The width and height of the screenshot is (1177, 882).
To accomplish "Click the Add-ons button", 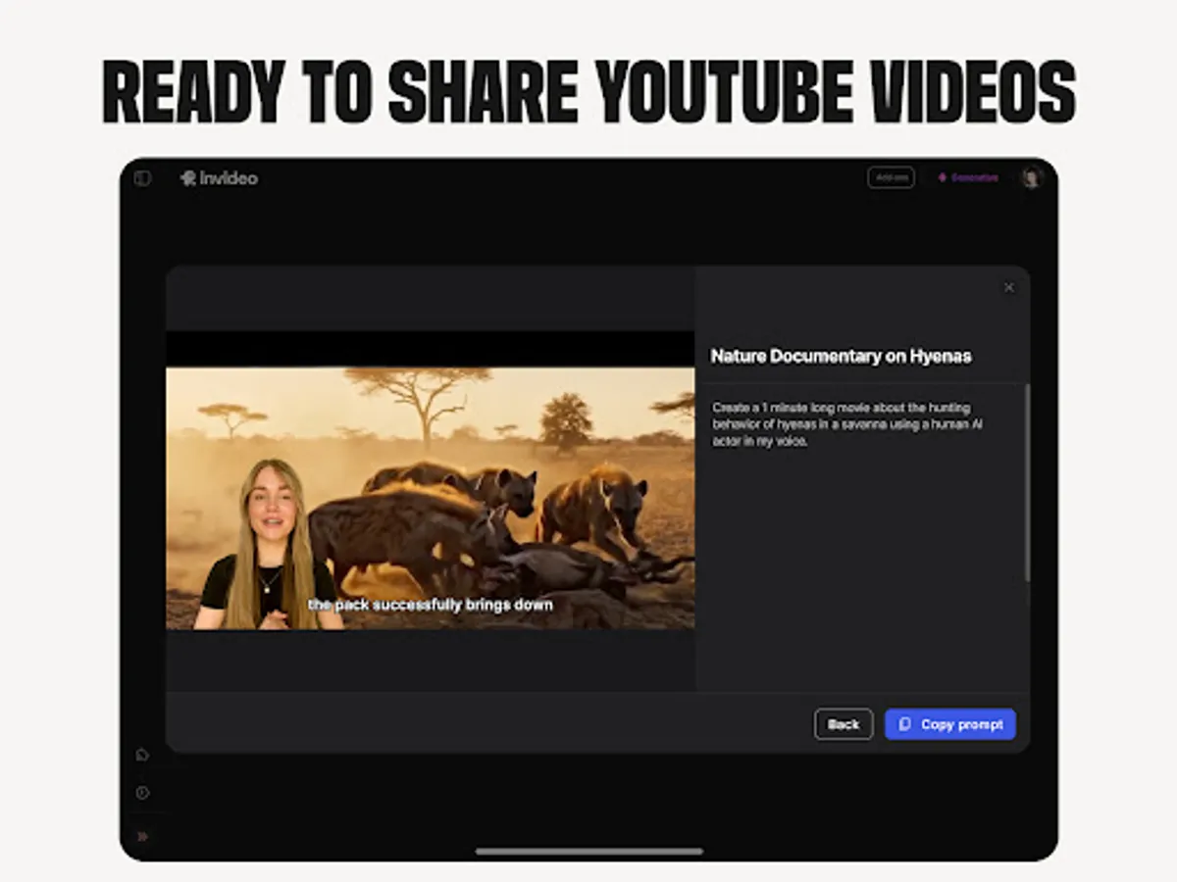I will tap(891, 177).
